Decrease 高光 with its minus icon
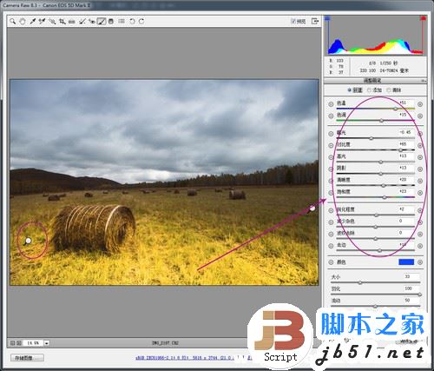Viewport: 434px width, 371px height. click(331, 157)
